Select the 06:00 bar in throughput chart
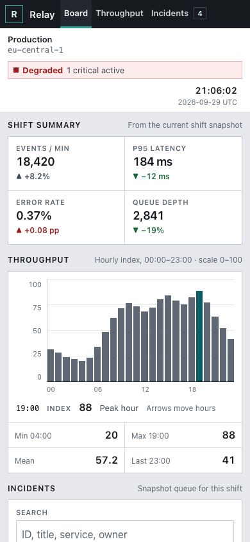Viewport: 250px width, 542px height. tap(97, 364)
